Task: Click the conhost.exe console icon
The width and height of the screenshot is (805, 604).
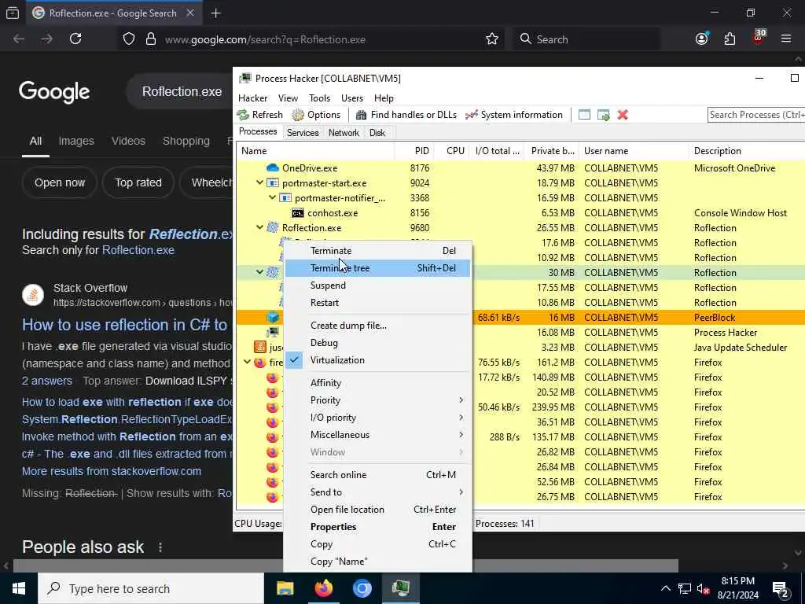Action: (297, 212)
